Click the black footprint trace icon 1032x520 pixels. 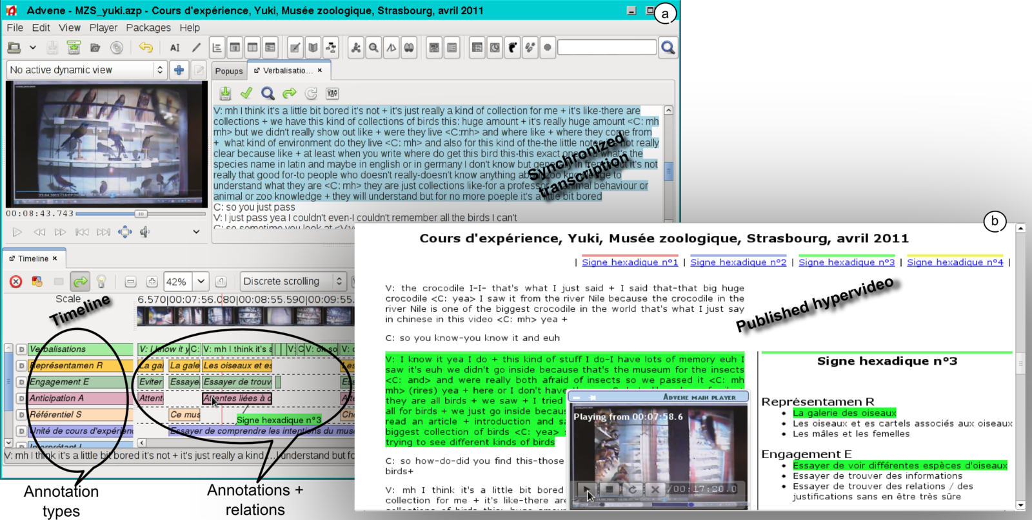pyautogui.click(x=512, y=48)
